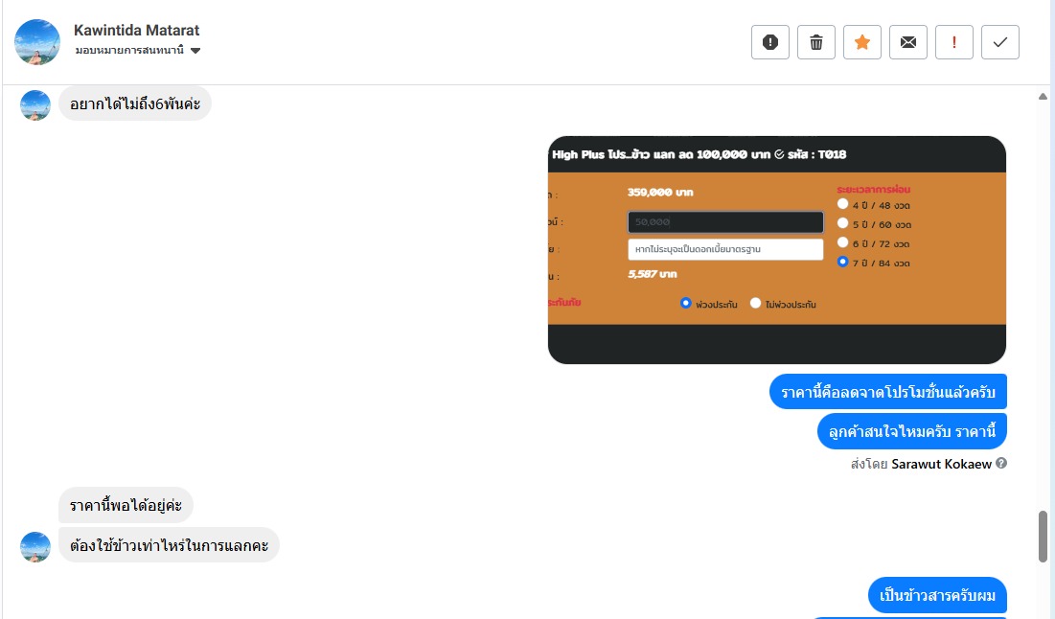Click the Kawintida Matarat name link

pos(137,31)
